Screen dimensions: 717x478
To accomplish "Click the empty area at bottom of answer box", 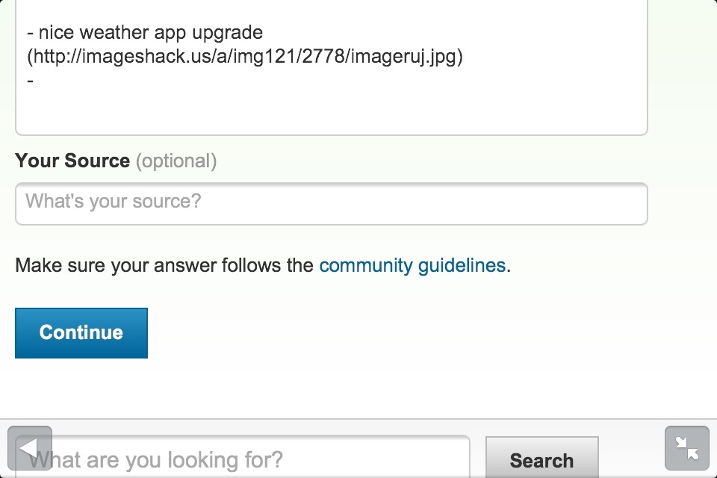I will coord(332,112).
